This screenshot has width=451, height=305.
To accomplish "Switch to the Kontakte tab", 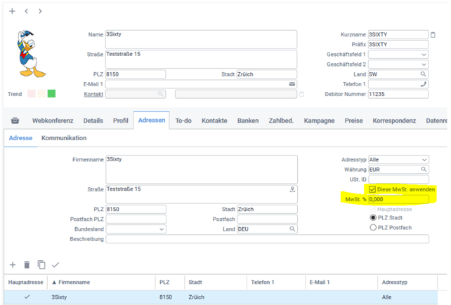I will pos(214,121).
